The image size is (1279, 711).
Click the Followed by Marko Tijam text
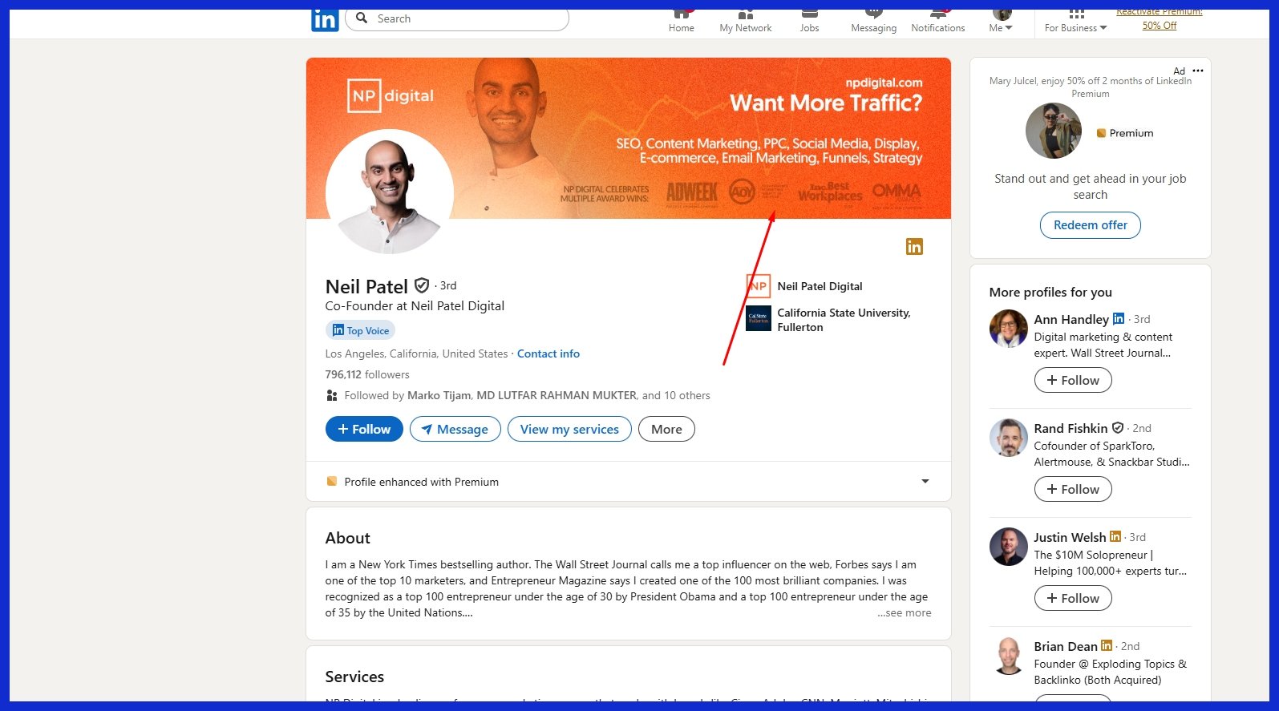click(527, 395)
